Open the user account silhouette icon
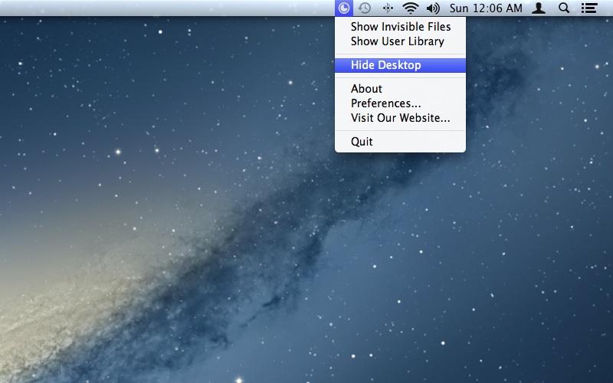This screenshot has width=613, height=383. pyautogui.click(x=539, y=8)
